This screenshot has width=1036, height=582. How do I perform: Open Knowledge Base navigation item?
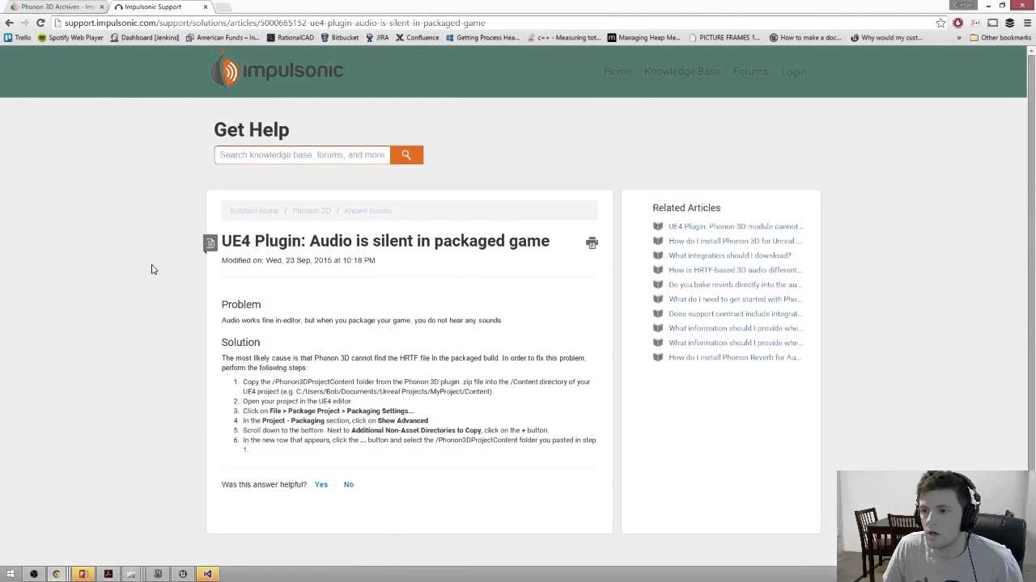point(682,71)
